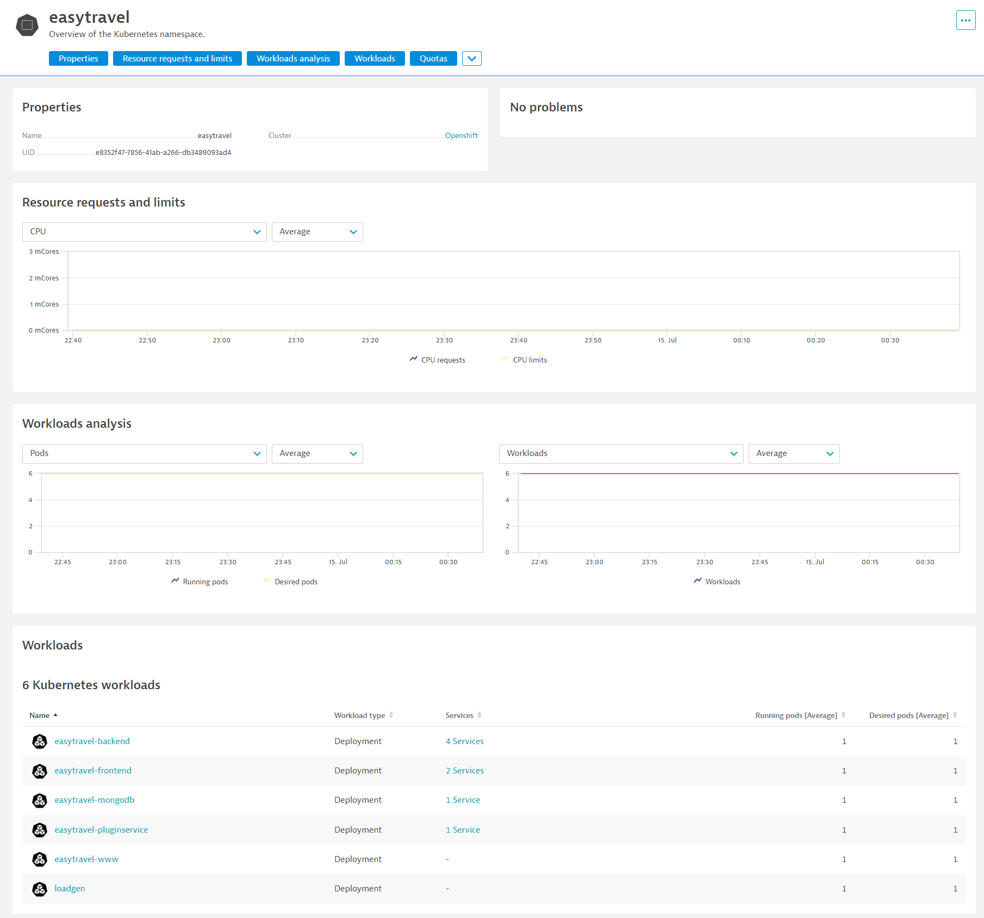The height and width of the screenshot is (918, 984).
Task: Click Deployment type in loadgen row
Action: (358, 889)
